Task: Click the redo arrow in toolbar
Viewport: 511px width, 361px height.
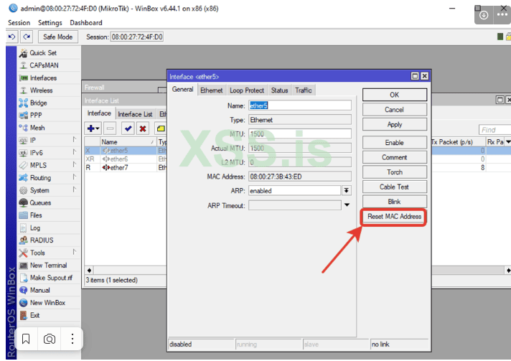Action: (x=27, y=37)
